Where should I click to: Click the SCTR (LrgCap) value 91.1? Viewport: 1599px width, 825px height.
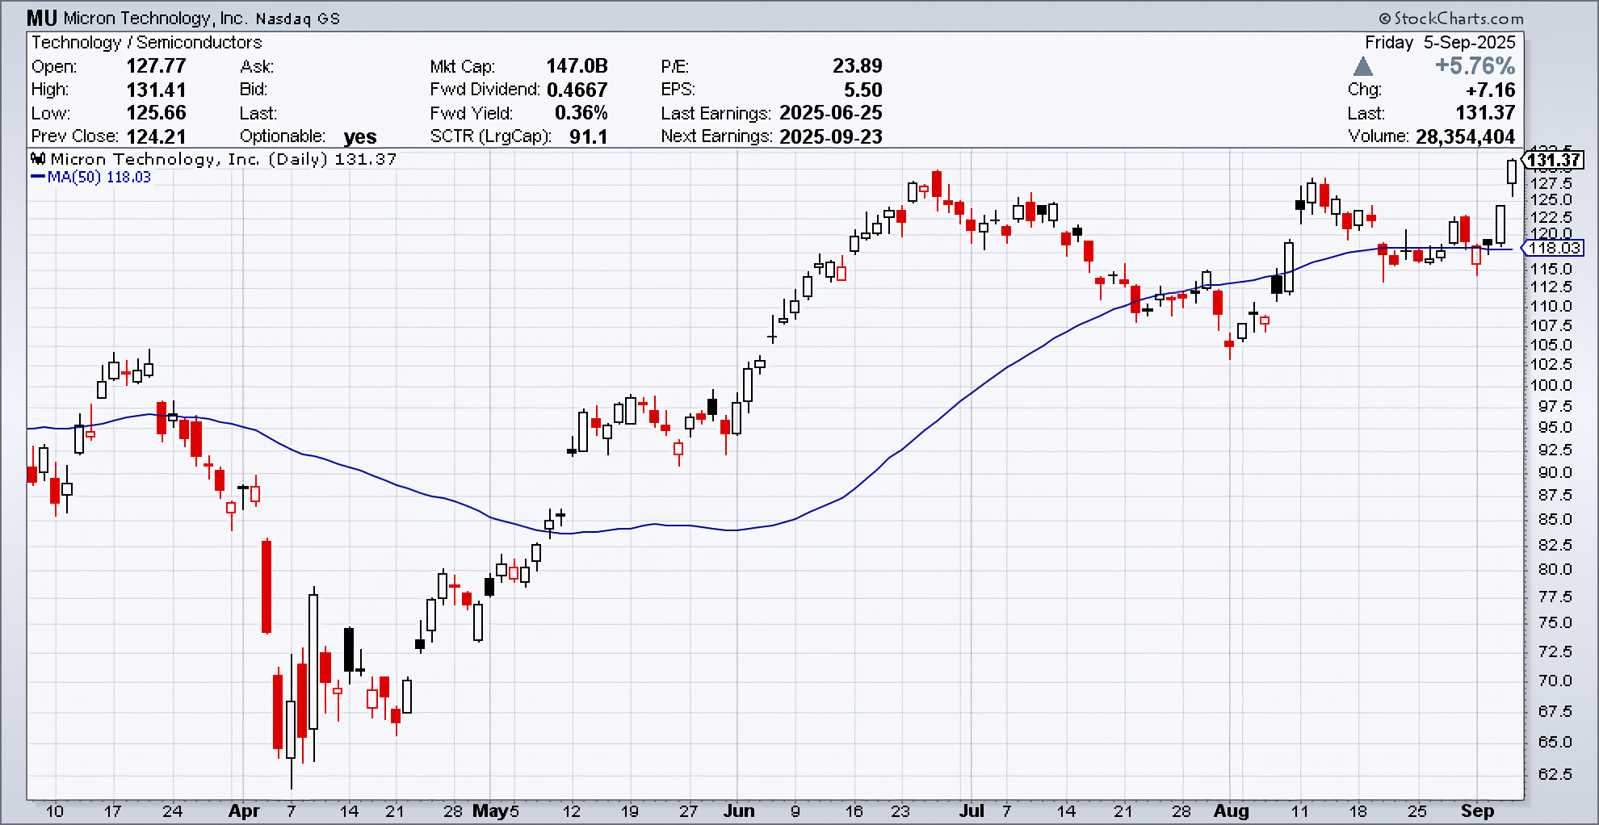588,136
